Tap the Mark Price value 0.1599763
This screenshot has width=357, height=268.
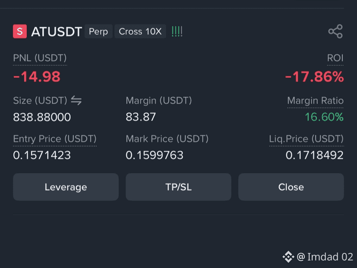[154, 155]
